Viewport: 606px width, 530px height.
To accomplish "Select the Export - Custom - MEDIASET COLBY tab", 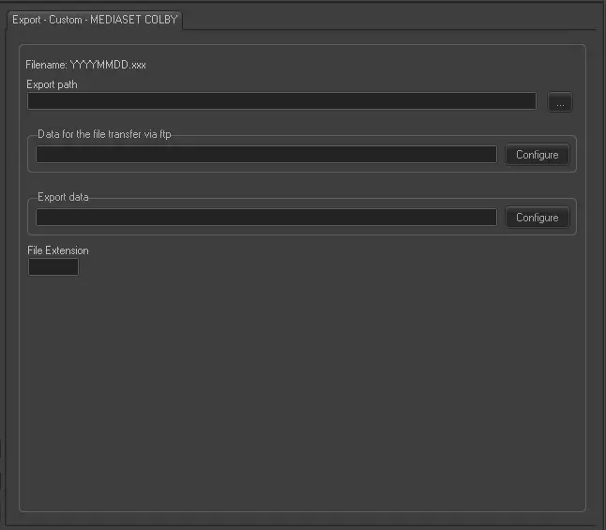I will [95, 20].
